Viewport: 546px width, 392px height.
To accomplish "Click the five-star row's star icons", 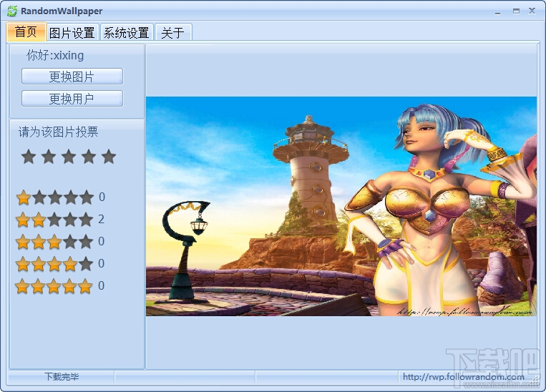I will tap(54, 286).
